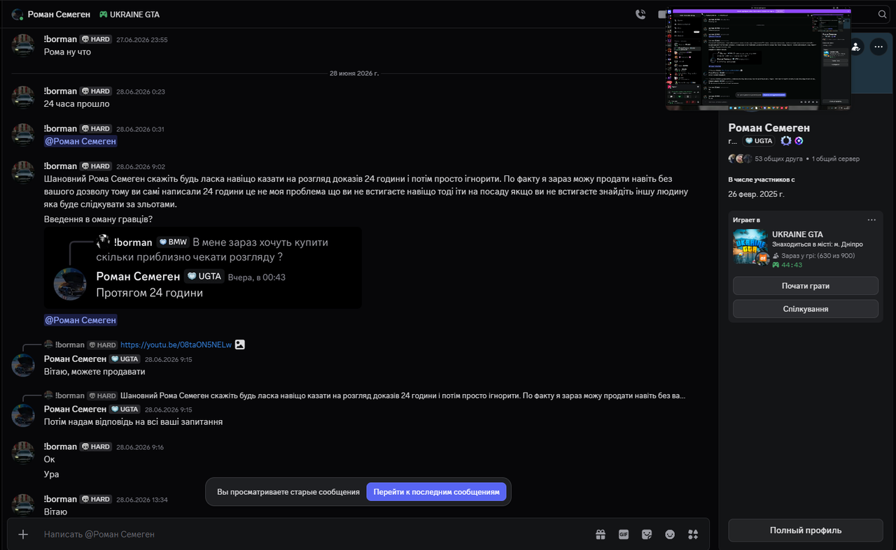Follow the youtu.be/08taON5NELw link
This screenshot has width=896, height=550.
(x=176, y=345)
